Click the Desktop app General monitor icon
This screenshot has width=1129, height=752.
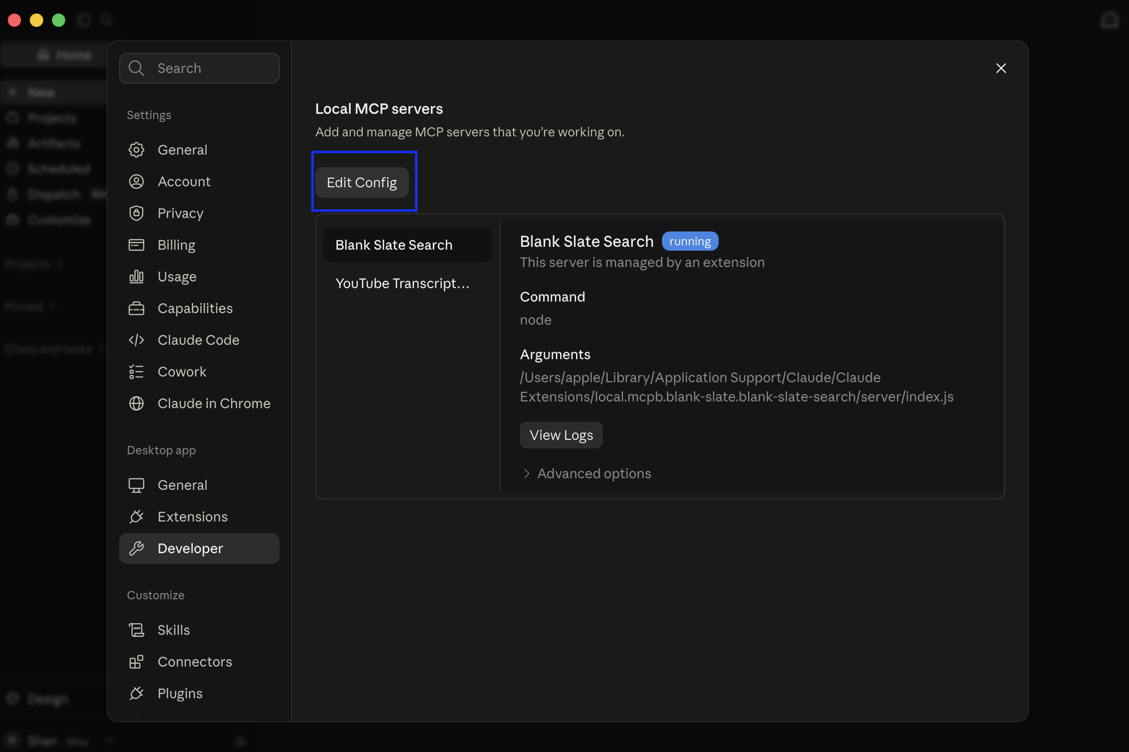[136, 485]
